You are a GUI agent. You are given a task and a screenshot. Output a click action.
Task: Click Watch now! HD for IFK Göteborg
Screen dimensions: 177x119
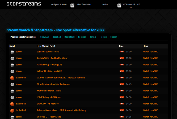(x=151, y=97)
